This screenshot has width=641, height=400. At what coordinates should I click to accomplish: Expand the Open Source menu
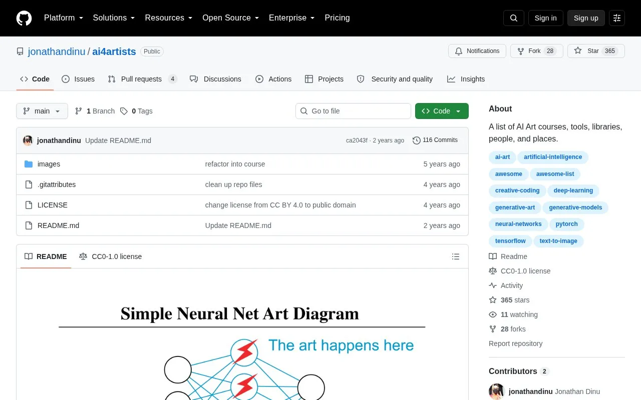tap(231, 18)
